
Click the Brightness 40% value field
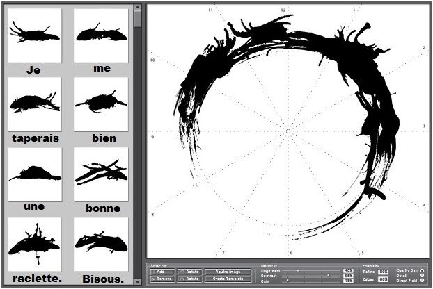tap(348, 270)
